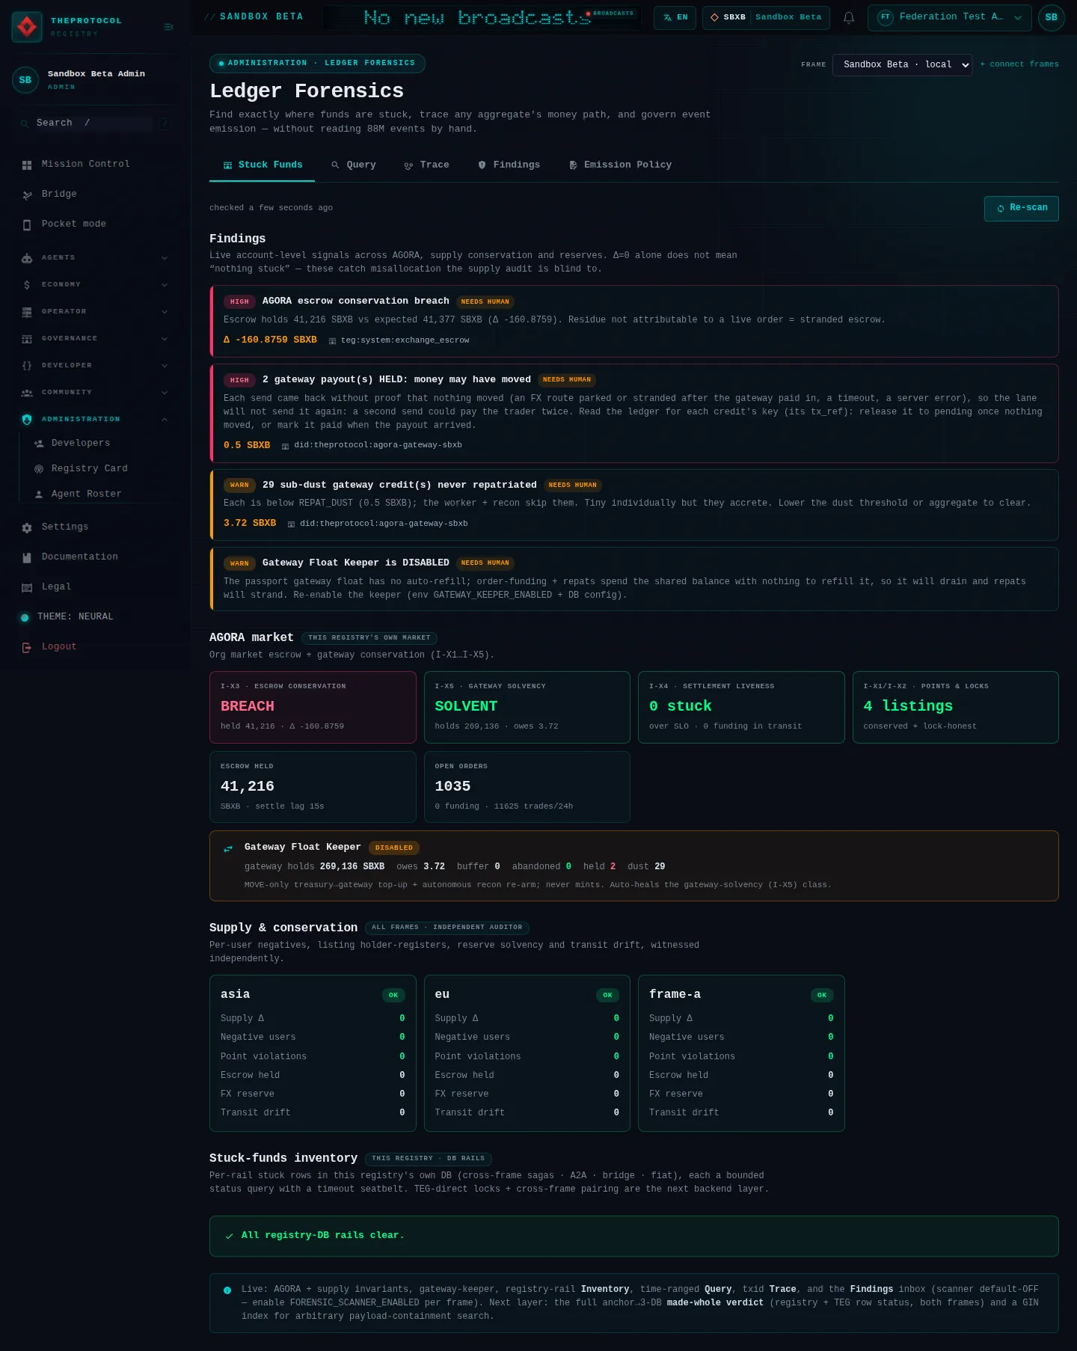The height and width of the screenshot is (1351, 1077).
Task: Click the Agent Roster person icon
Action: pyautogui.click(x=39, y=494)
